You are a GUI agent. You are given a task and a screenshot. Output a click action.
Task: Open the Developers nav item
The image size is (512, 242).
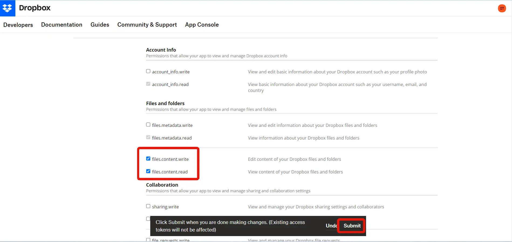(x=18, y=25)
